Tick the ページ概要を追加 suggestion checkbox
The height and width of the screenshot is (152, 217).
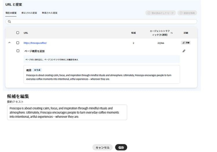tap(18, 51)
